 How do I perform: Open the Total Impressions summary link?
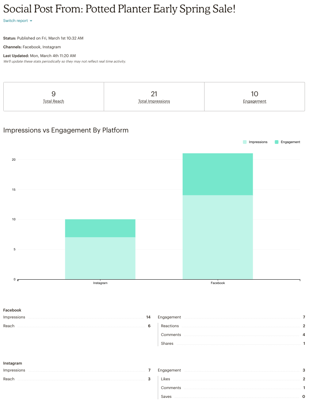154,101
